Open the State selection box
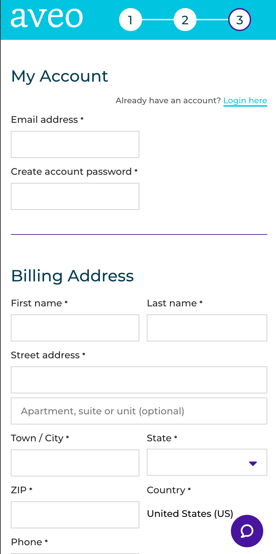 [207, 462]
